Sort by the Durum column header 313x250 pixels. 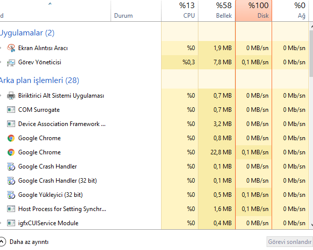[136, 11]
